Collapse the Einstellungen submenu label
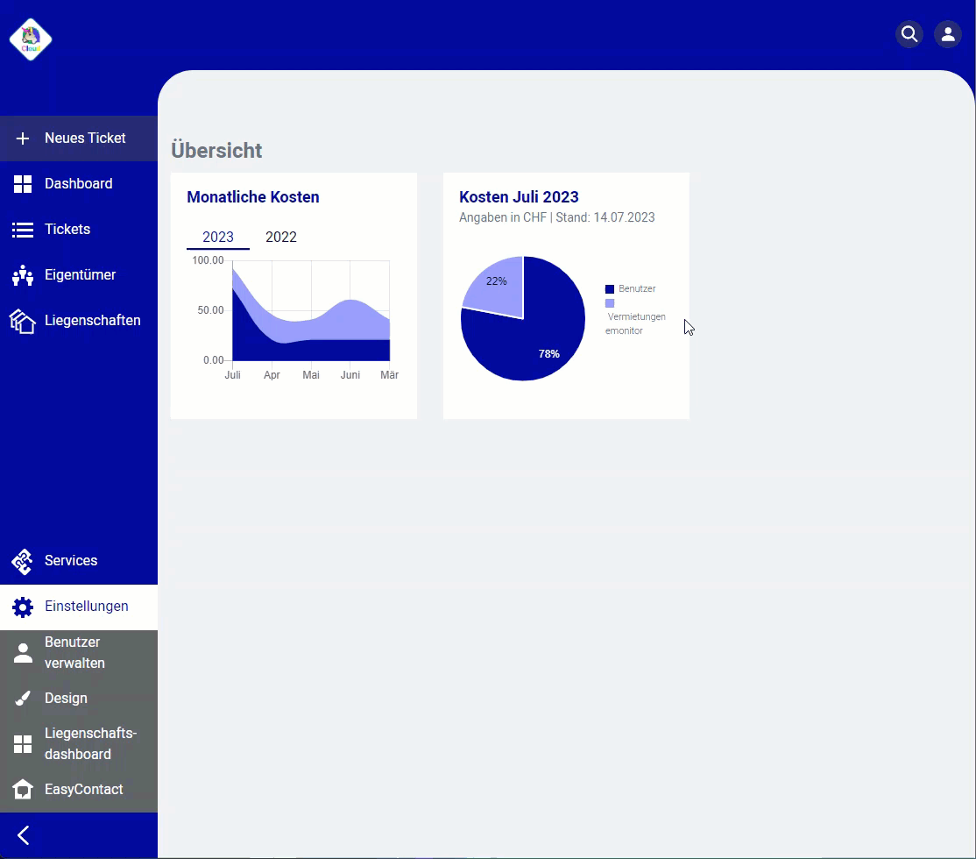 click(x=87, y=606)
